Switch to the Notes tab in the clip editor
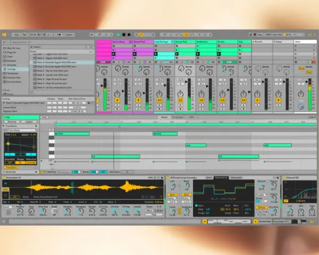The image size is (319, 255). (x=164, y=117)
